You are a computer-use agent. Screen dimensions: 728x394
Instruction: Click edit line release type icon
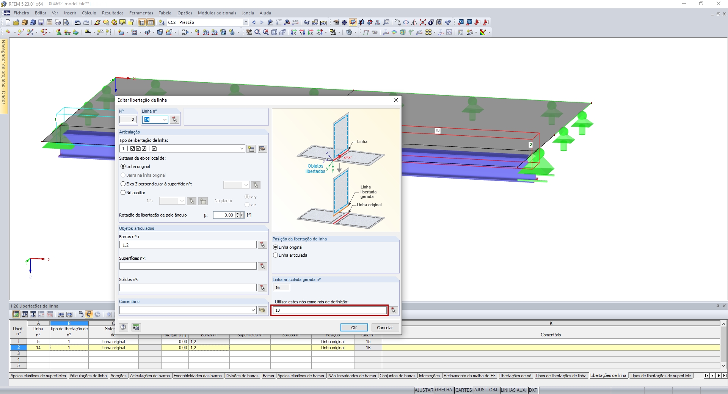(x=262, y=149)
